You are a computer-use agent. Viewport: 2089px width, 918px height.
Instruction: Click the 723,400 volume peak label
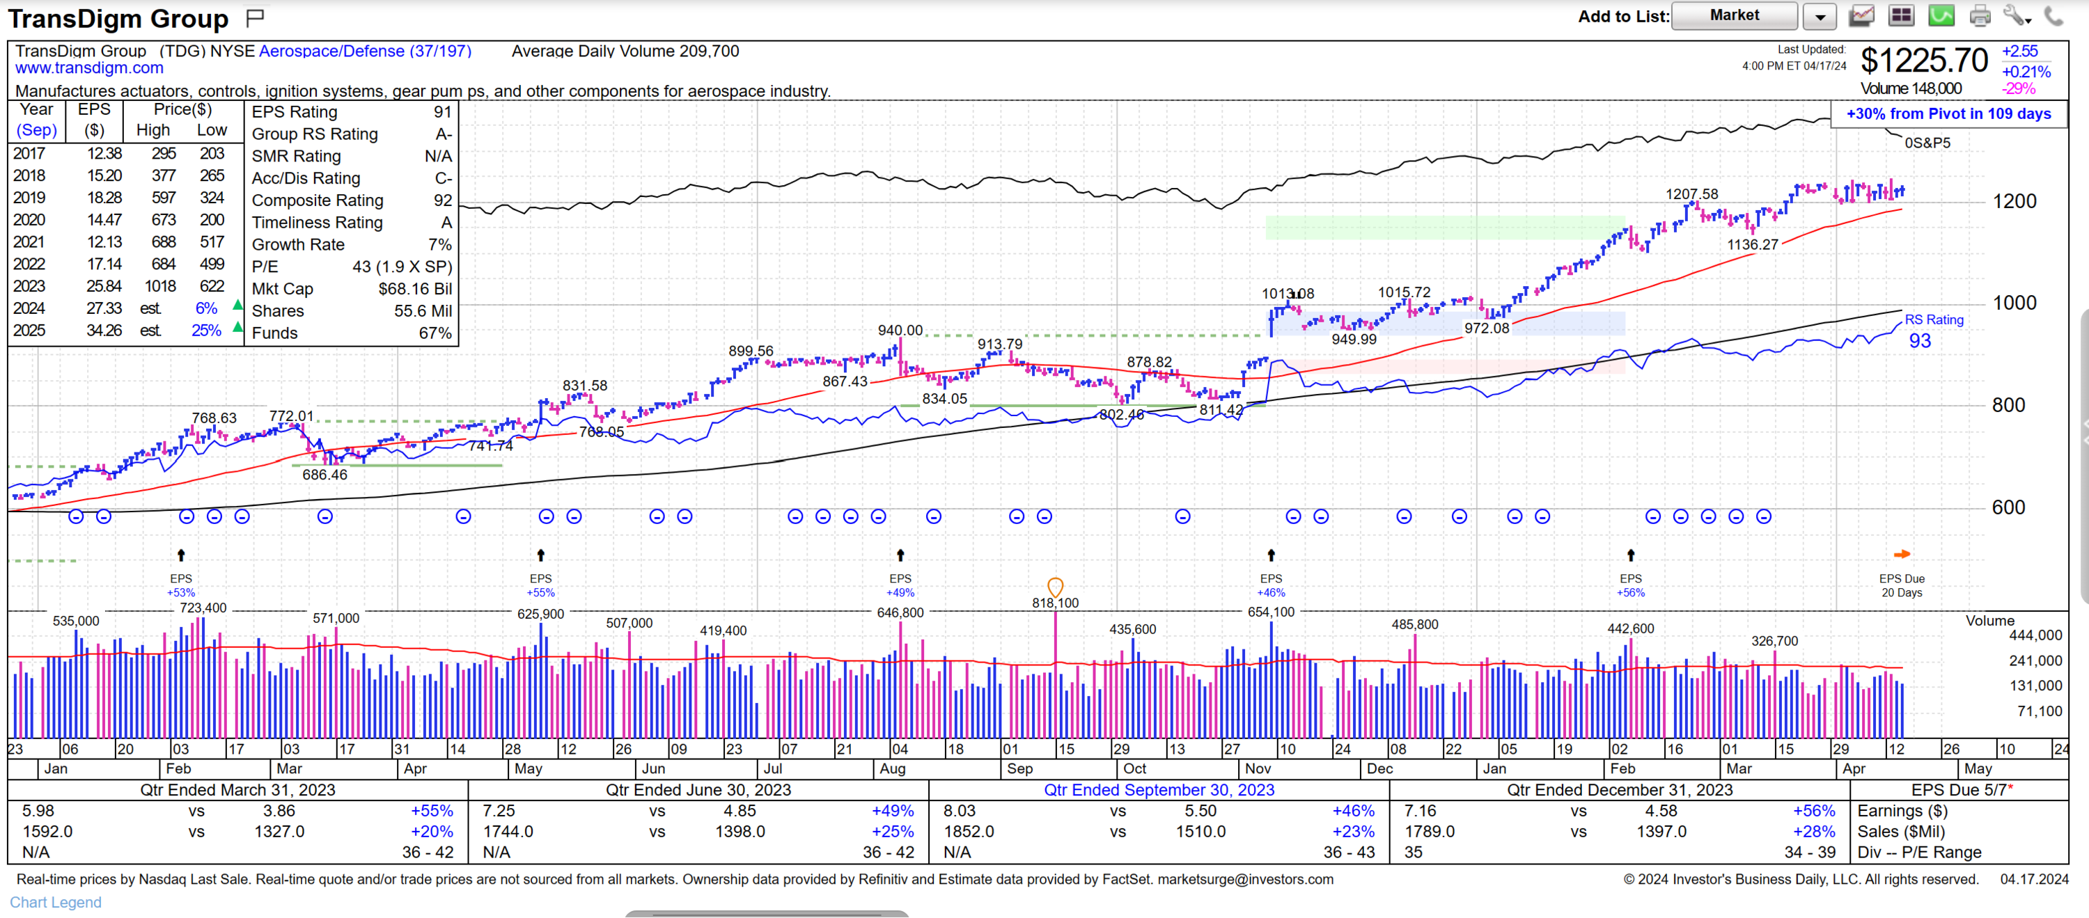203,608
